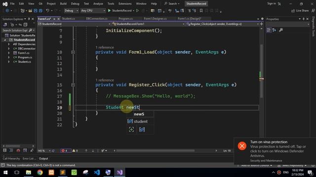Expand the Form1.cs tree node arrow
Viewport: 316px width, 177px height.
9,53
